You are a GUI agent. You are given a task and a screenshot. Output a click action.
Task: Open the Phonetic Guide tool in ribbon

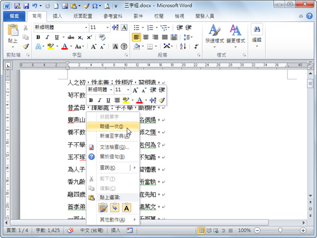[115, 28]
